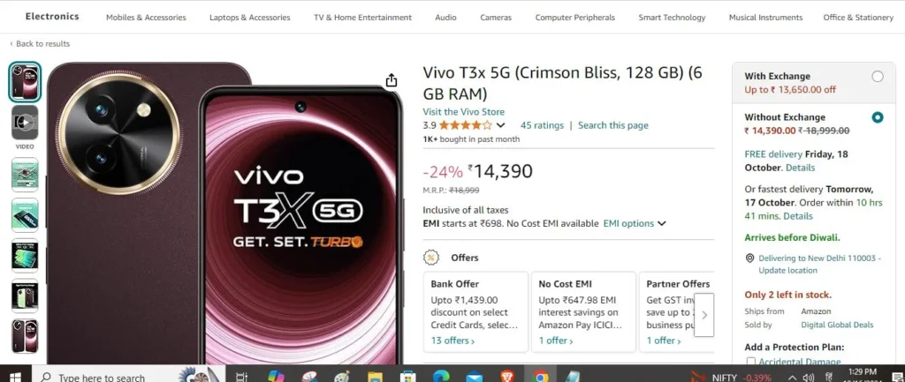The image size is (905, 382).
Task: Select the Without Exchange radio option
Action: pyautogui.click(x=878, y=117)
